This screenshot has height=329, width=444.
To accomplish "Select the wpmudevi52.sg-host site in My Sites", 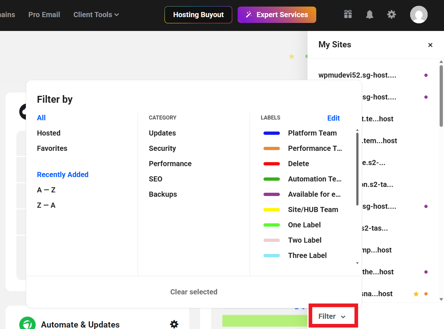I will point(357,75).
